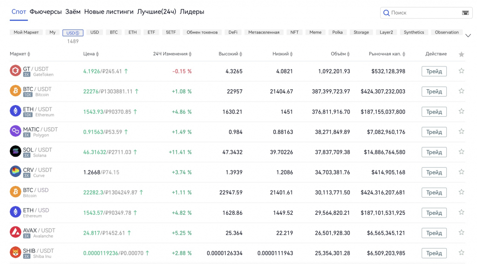Click the 3X leverage badge for SOL
The height and width of the screenshot is (264, 477).
[x=27, y=155]
